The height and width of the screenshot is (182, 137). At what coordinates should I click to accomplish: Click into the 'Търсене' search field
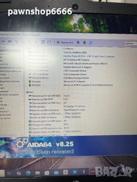click(x=131, y=44)
